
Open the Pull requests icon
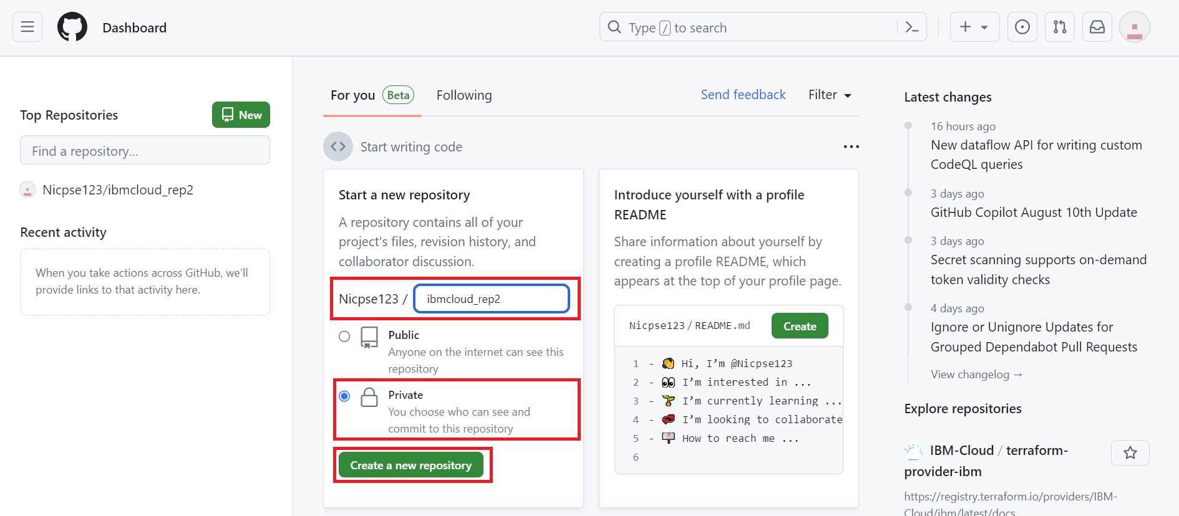tap(1059, 27)
